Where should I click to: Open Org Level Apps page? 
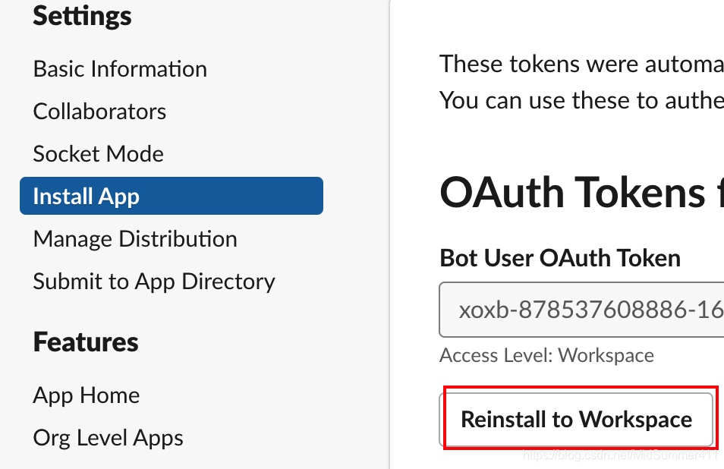[x=108, y=438]
